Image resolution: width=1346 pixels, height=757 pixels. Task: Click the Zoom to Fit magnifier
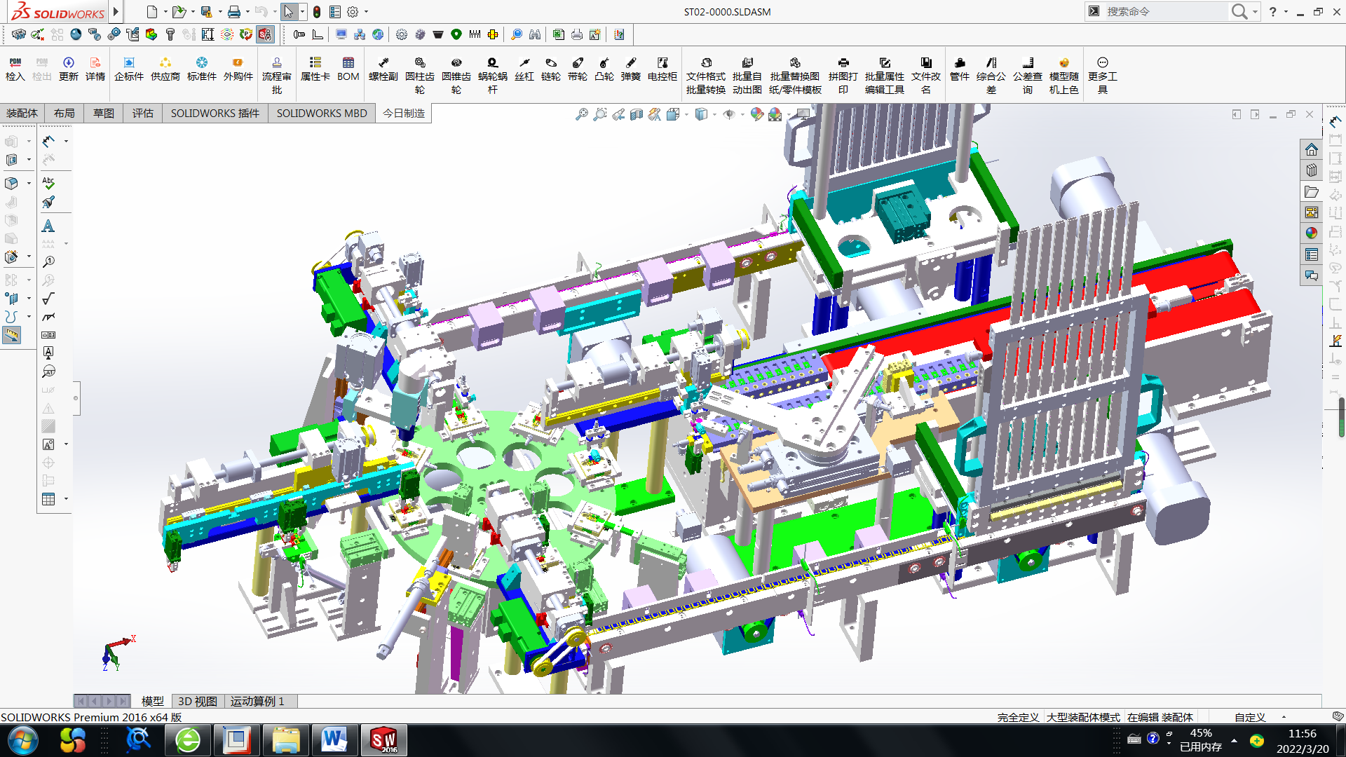(582, 114)
